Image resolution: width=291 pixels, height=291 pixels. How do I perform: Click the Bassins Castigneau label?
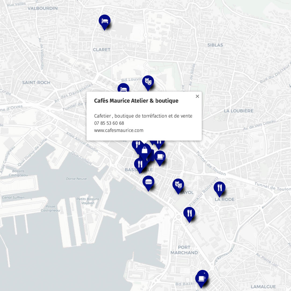point(18,173)
